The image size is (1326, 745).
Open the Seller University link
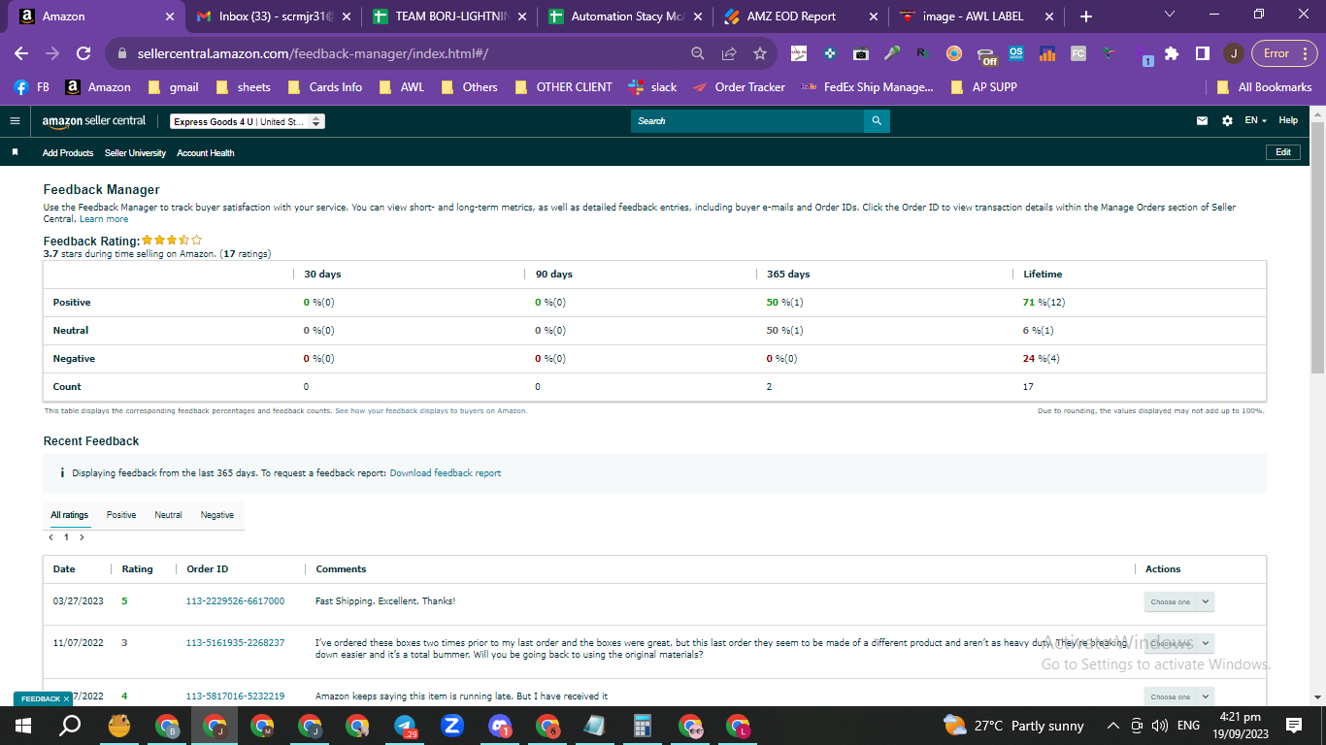(135, 153)
